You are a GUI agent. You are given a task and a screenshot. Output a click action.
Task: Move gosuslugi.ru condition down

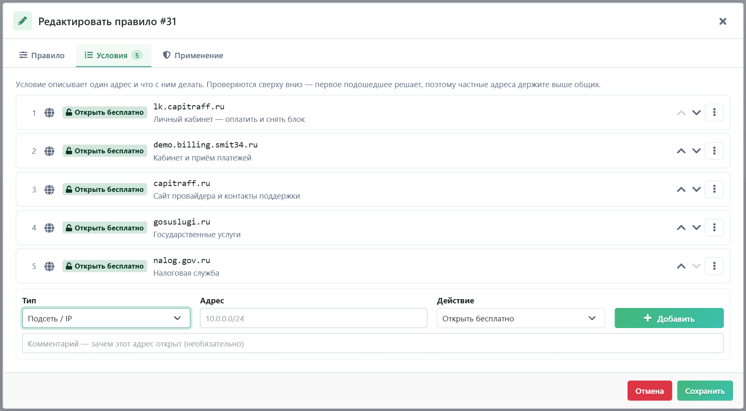coord(696,227)
